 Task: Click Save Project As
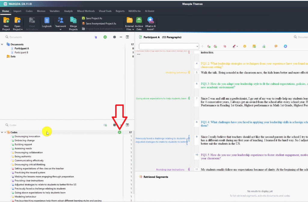coord(94,18)
